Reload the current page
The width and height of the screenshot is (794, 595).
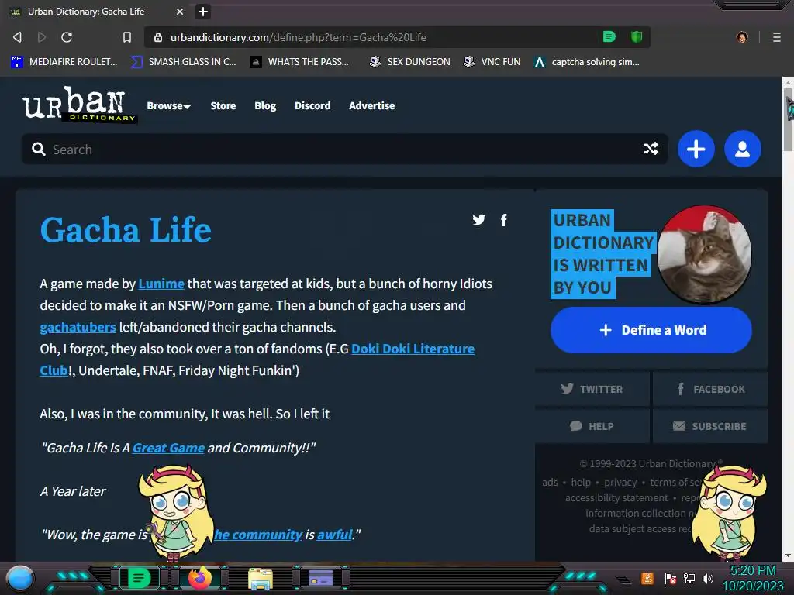tap(67, 37)
